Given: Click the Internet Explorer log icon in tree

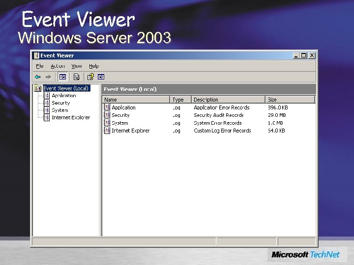Looking at the screenshot, I should click(x=46, y=117).
